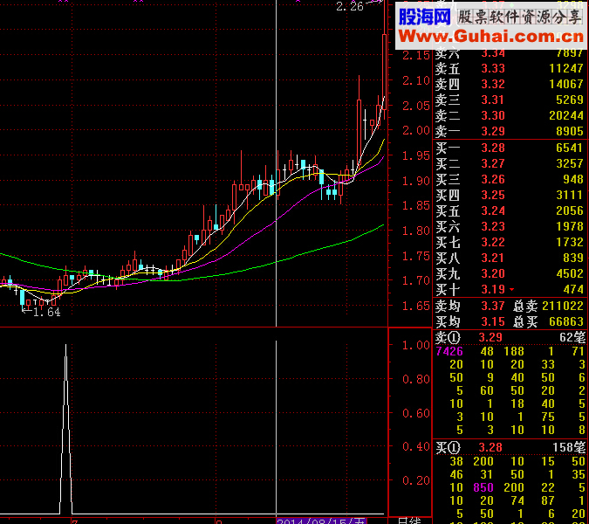The width and height of the screenshot is (589, 524).
Task: Click the 87 buy queue order
Action: 548,501
